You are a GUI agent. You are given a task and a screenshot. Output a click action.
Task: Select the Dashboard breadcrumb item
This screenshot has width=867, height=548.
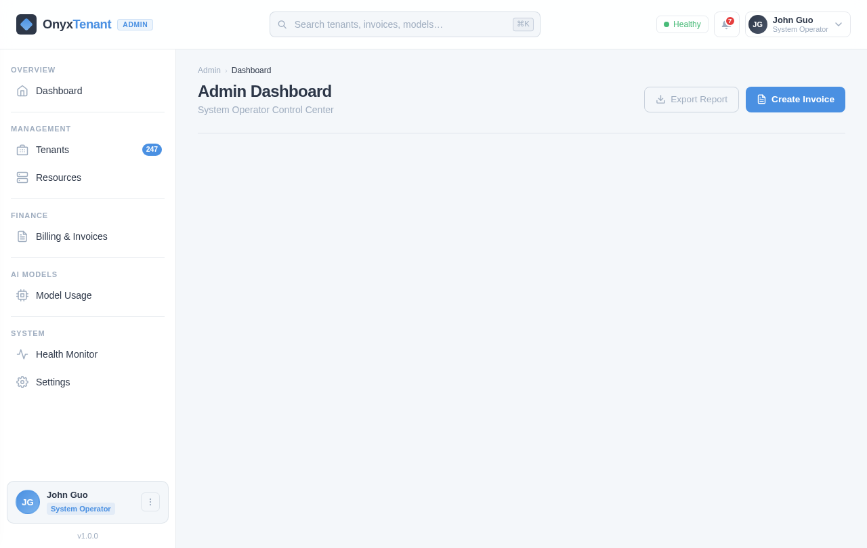click(251, 70)
